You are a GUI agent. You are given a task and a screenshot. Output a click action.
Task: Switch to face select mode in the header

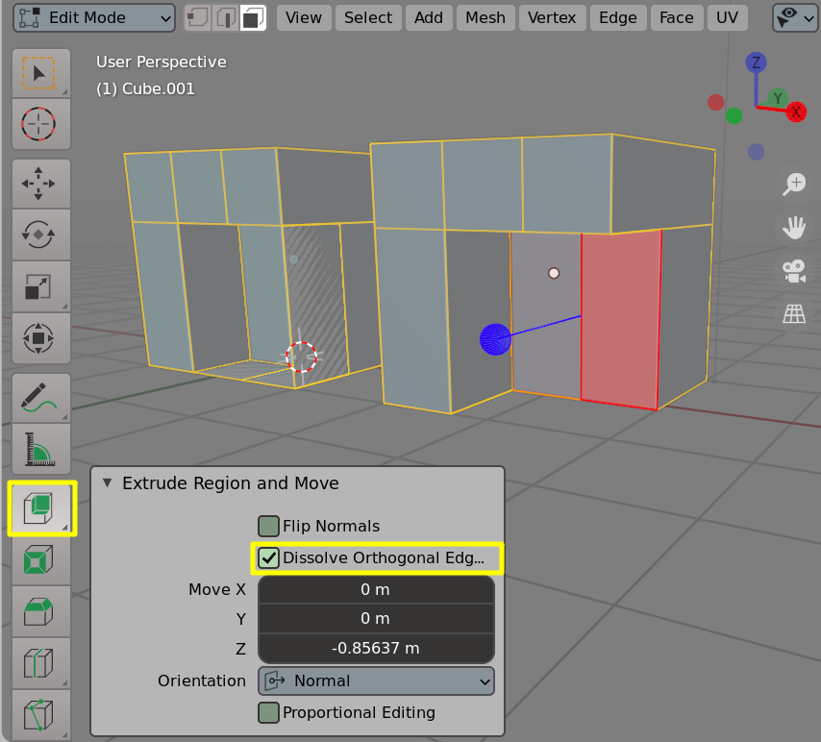[x=254, y=17]
